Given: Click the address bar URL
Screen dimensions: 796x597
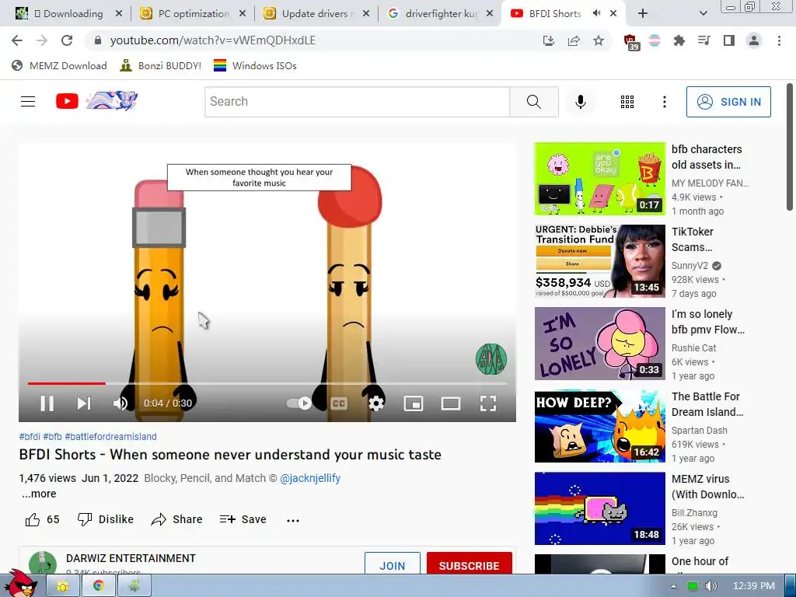Looking at the screenshot, I should pos(213,40).
